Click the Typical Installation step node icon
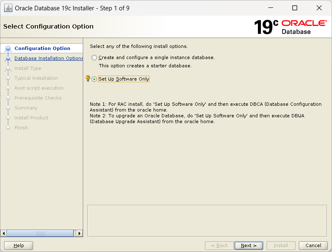The image size is (332, 252). click(8, 78)
